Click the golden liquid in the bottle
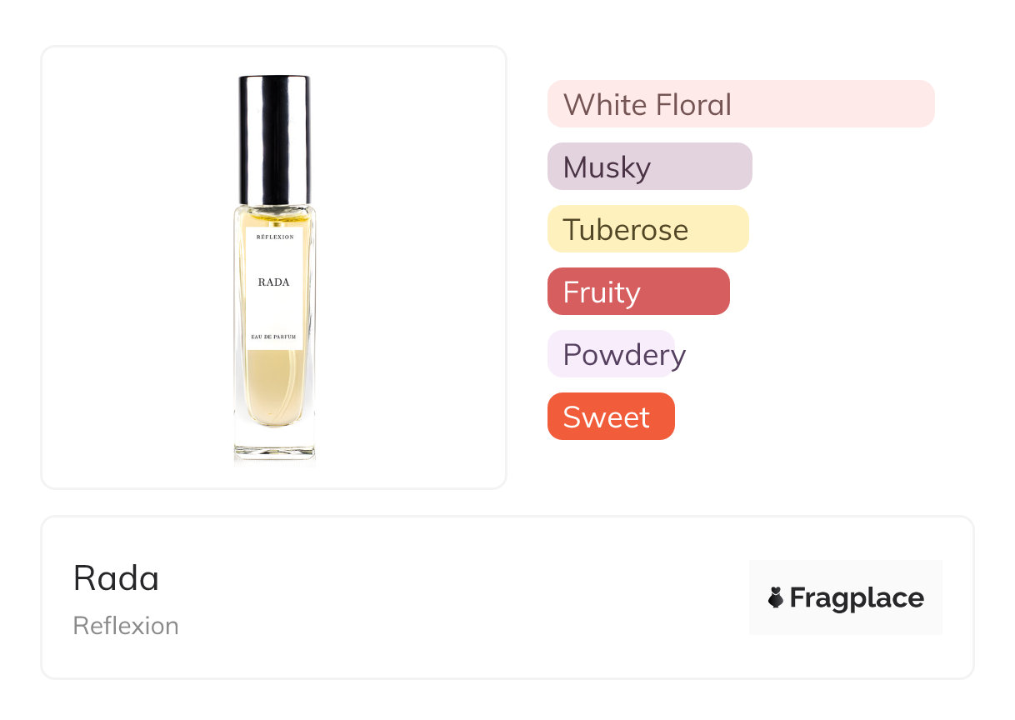1015x720 pixels. click(274, 385)
